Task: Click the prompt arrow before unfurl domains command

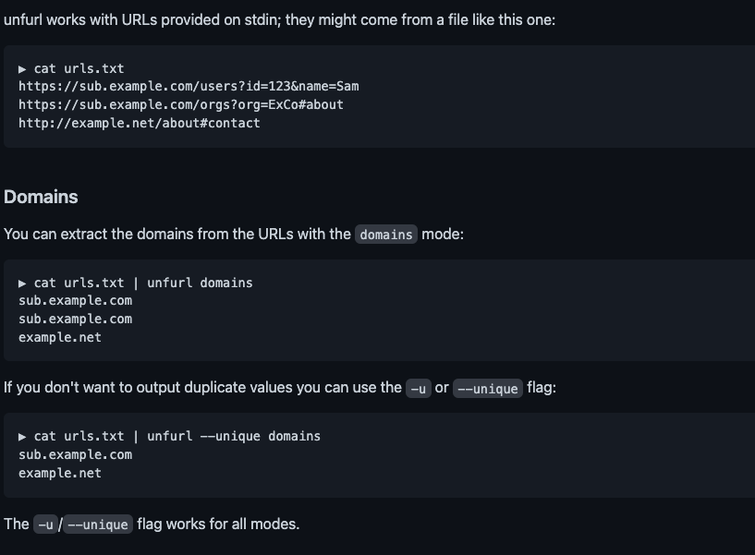Action: (22, 284)
